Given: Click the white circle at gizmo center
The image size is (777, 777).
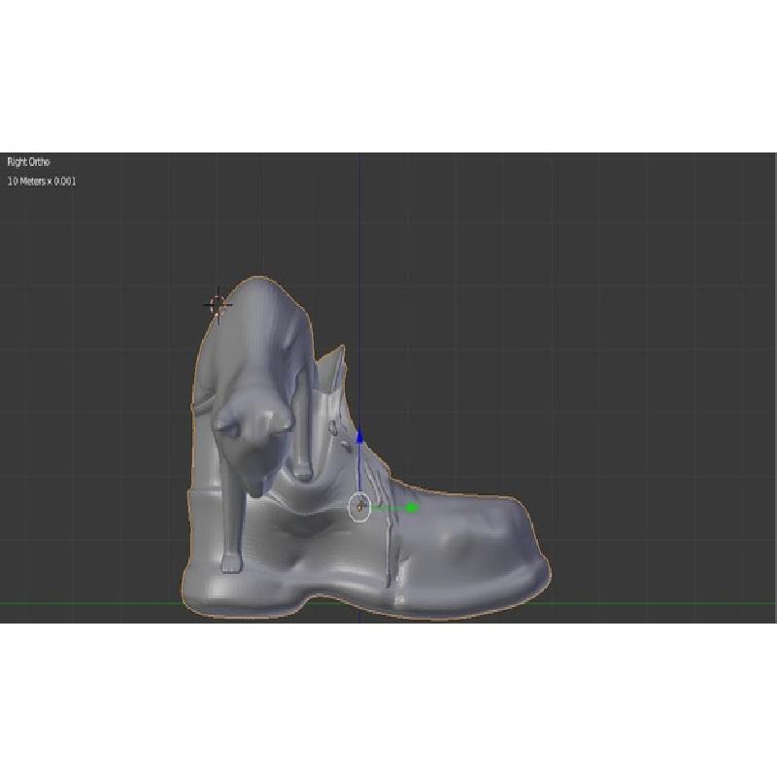Looking at the screenshot, I should tap(359, 507).
